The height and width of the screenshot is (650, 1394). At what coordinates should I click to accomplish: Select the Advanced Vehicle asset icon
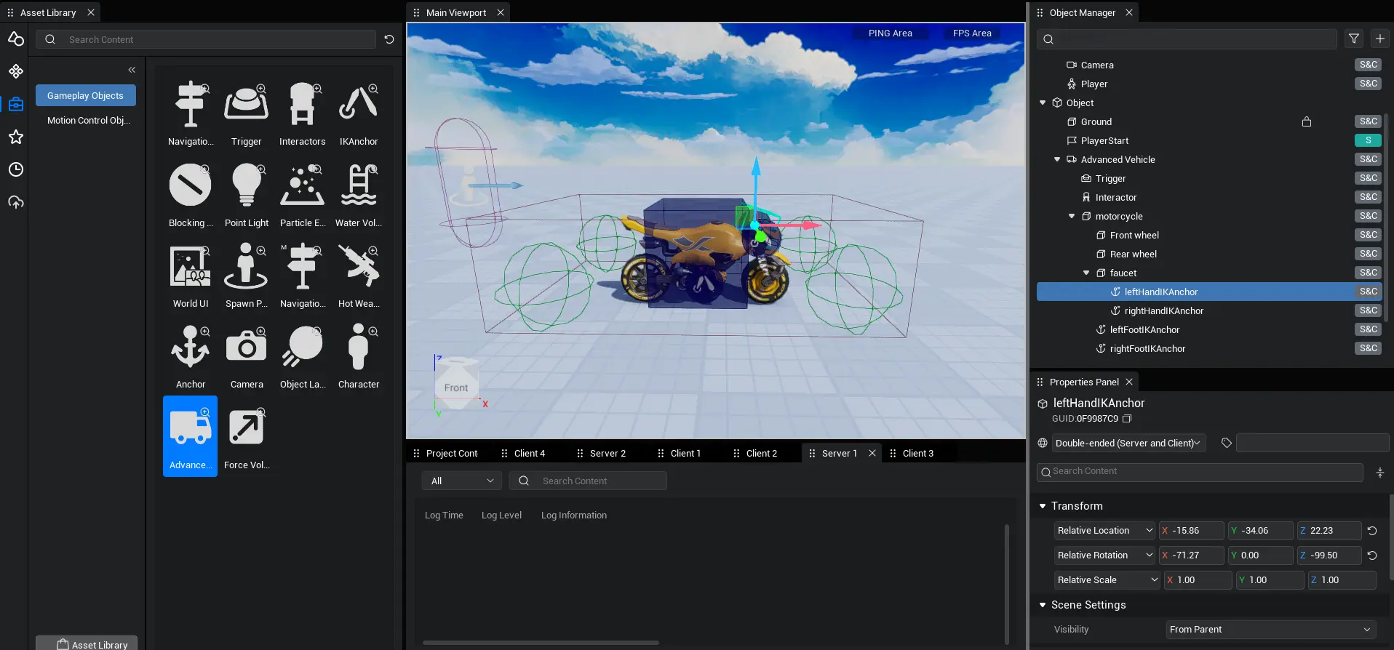click(190, 428)
